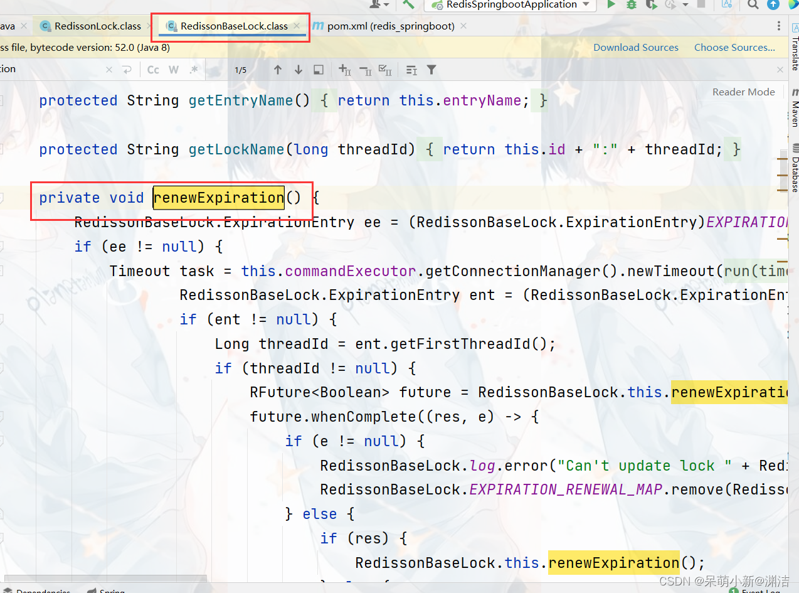Image resolution: width=799 pixels, height=593 pixels.
Task: Enable Reader Mode in the editor
Action: 744,92
